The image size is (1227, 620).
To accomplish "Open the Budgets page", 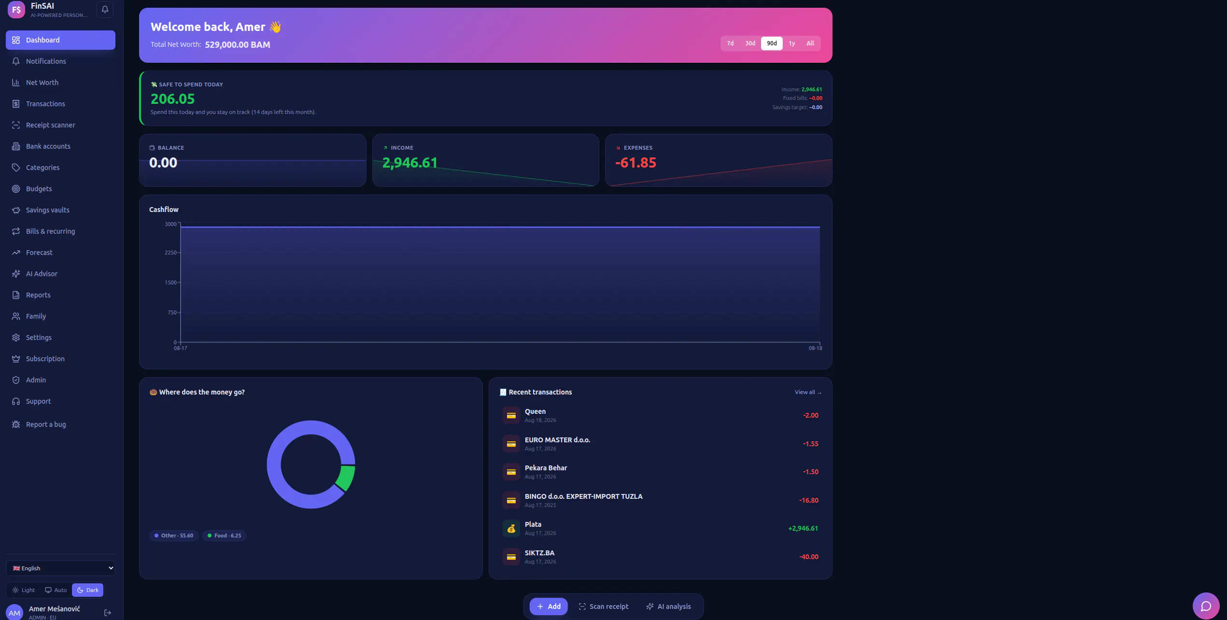I will pyautogui.click(x=60, y=189).
